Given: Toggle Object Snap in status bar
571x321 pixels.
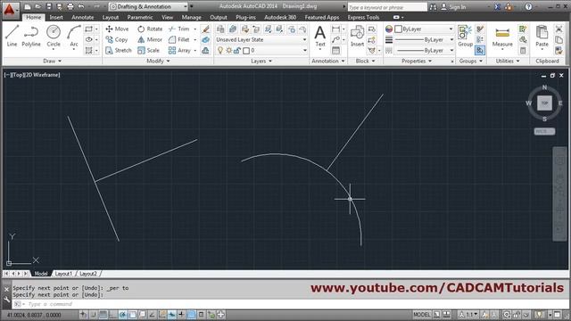Looking at the screenshot, I should (133, 315).
